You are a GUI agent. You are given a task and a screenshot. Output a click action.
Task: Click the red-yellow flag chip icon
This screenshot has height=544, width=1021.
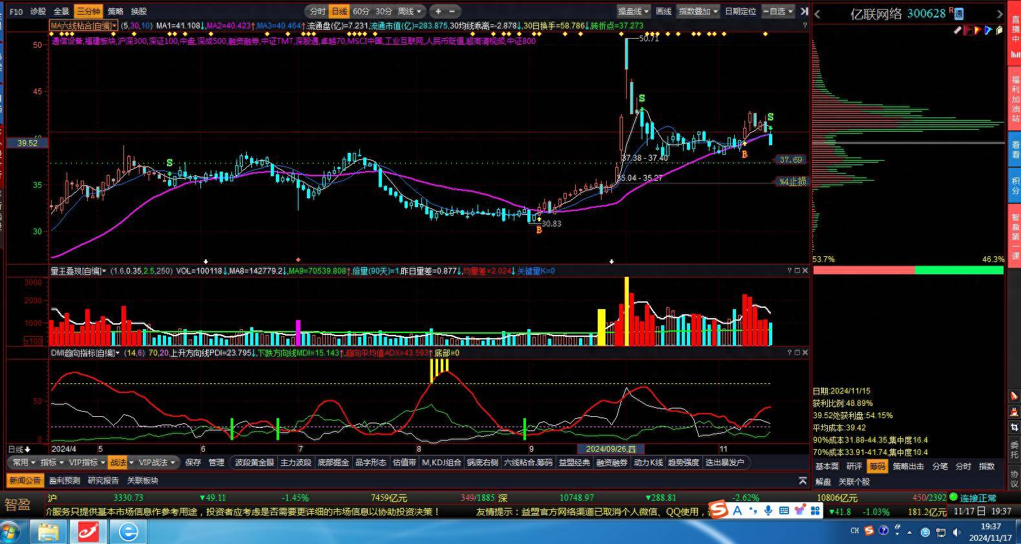[x=978, y=30]
